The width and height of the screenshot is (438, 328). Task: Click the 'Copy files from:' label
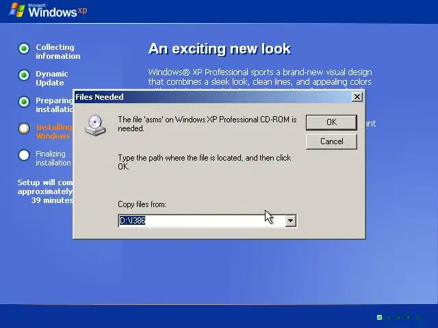click(x=142, y=204)
